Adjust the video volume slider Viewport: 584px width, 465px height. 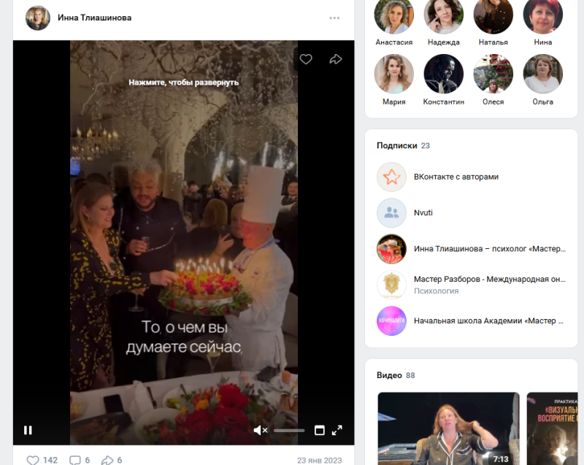pos(289,430)
